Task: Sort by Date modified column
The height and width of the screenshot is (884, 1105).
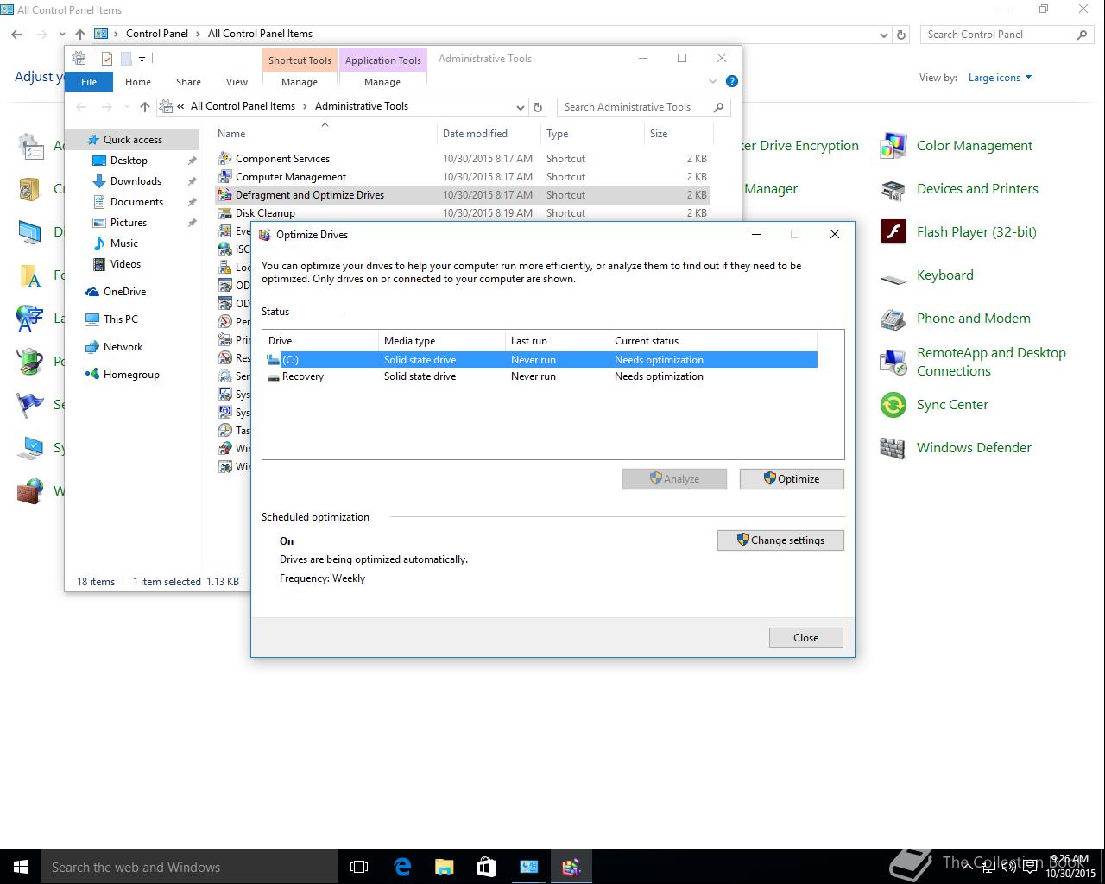Action: click(x=489, y=134)
